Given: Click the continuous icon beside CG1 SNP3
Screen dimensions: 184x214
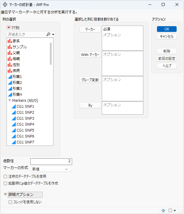Looking at the screenshot, I should 14,118.
